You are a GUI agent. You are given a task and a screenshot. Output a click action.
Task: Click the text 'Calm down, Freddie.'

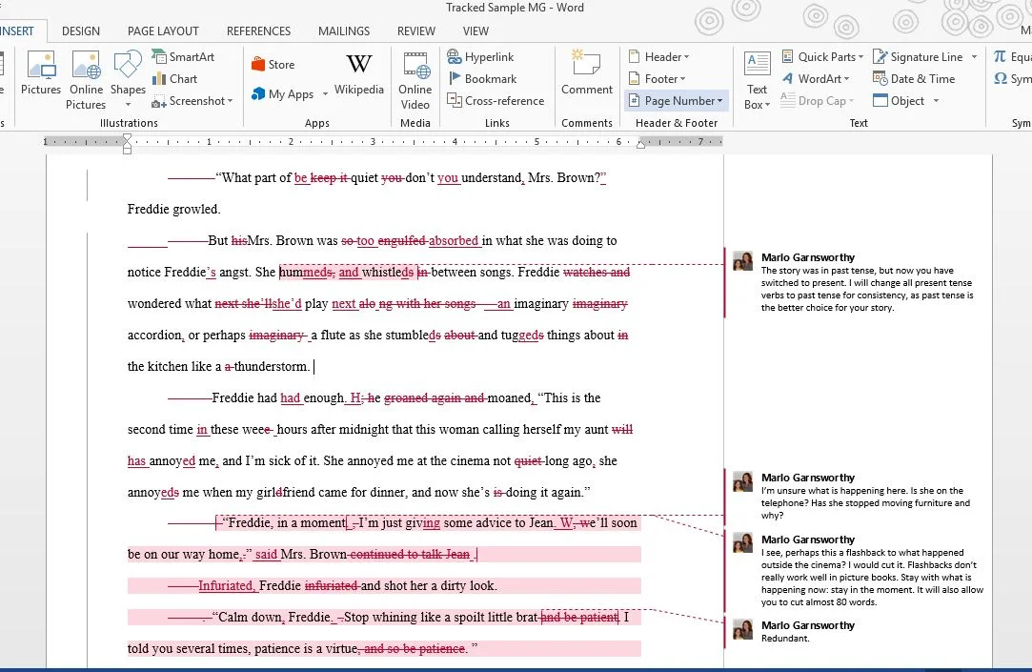click(275, 618)
